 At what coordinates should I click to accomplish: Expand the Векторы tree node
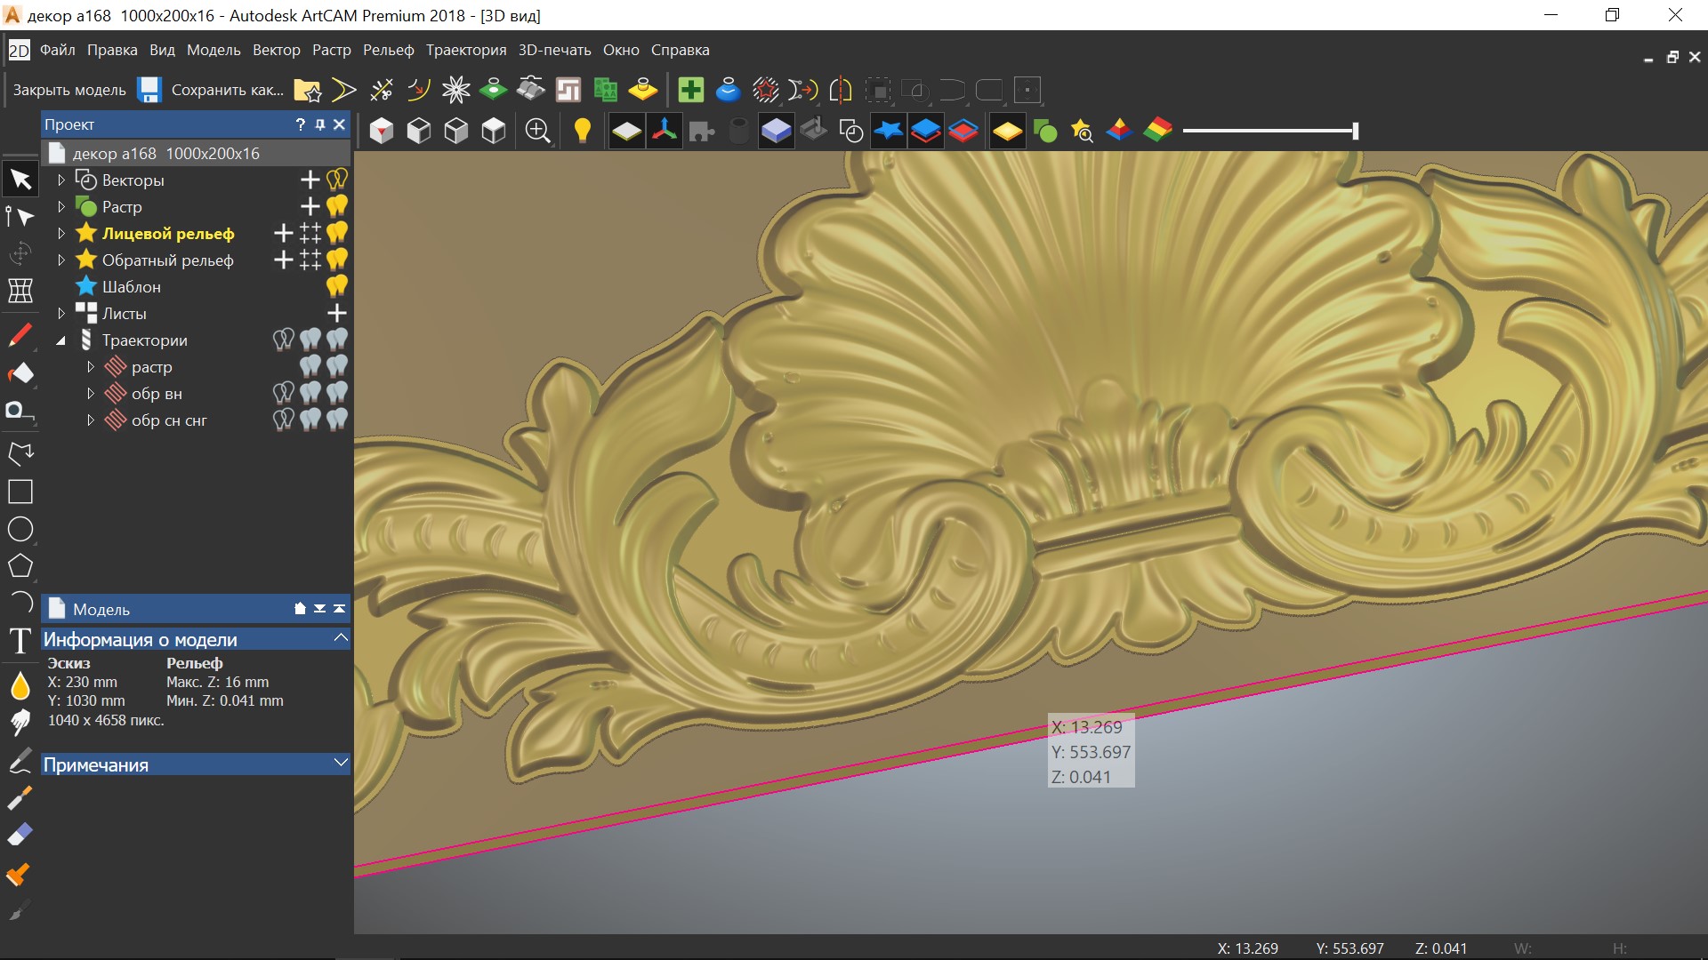[61, 180]
